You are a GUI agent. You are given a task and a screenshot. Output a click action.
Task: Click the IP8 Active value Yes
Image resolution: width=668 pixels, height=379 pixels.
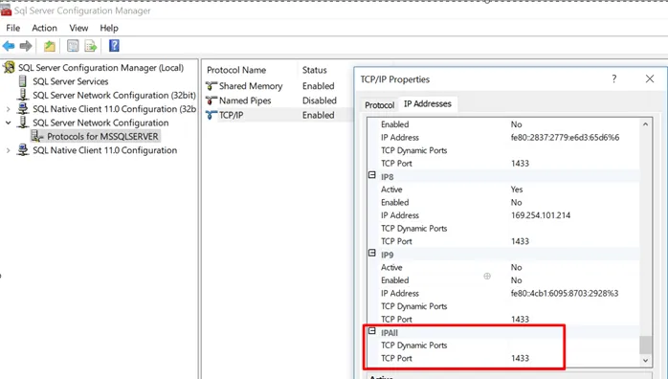click(517, 189)
